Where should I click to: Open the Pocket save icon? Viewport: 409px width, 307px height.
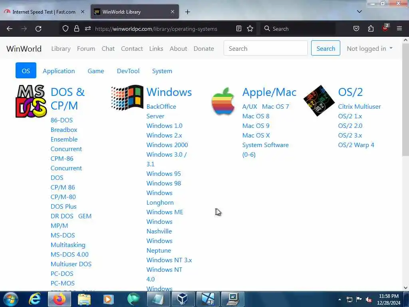point(356,29)
